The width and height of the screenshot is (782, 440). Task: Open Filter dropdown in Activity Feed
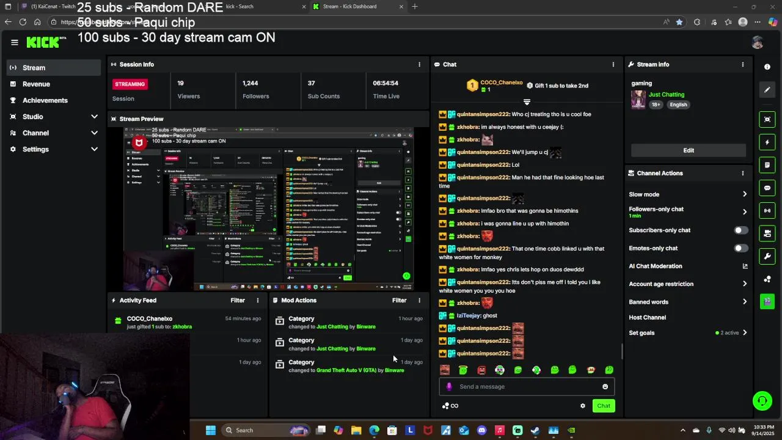[238, 300]
